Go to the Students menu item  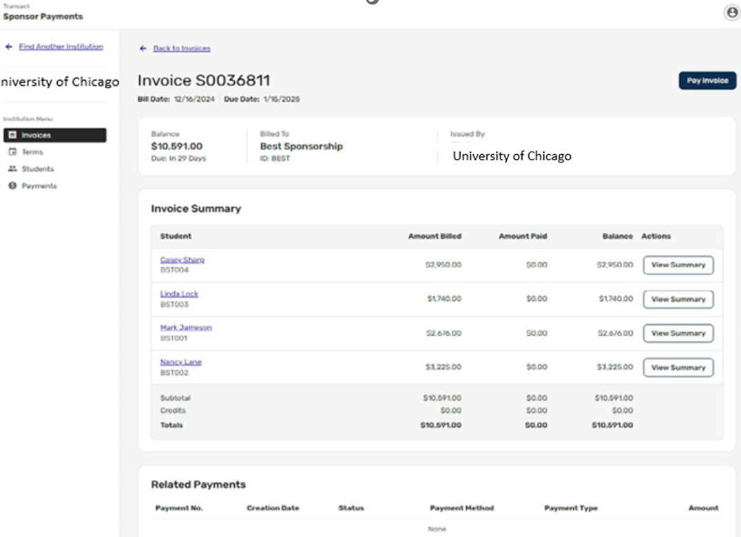(37, 169)
